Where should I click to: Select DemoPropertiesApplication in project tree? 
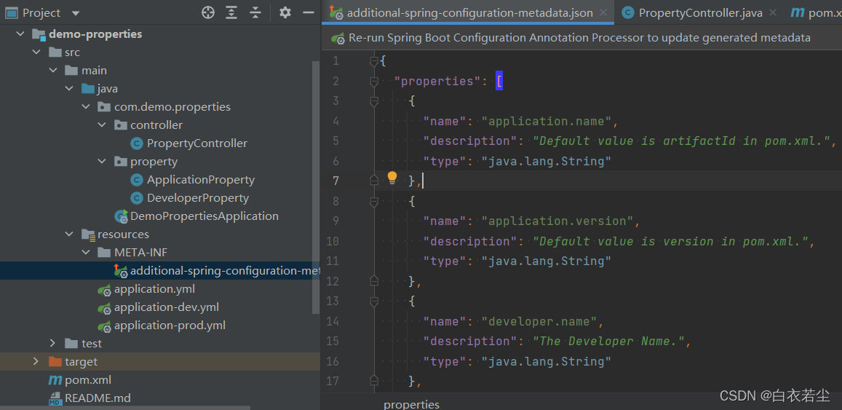pos(204,216)
